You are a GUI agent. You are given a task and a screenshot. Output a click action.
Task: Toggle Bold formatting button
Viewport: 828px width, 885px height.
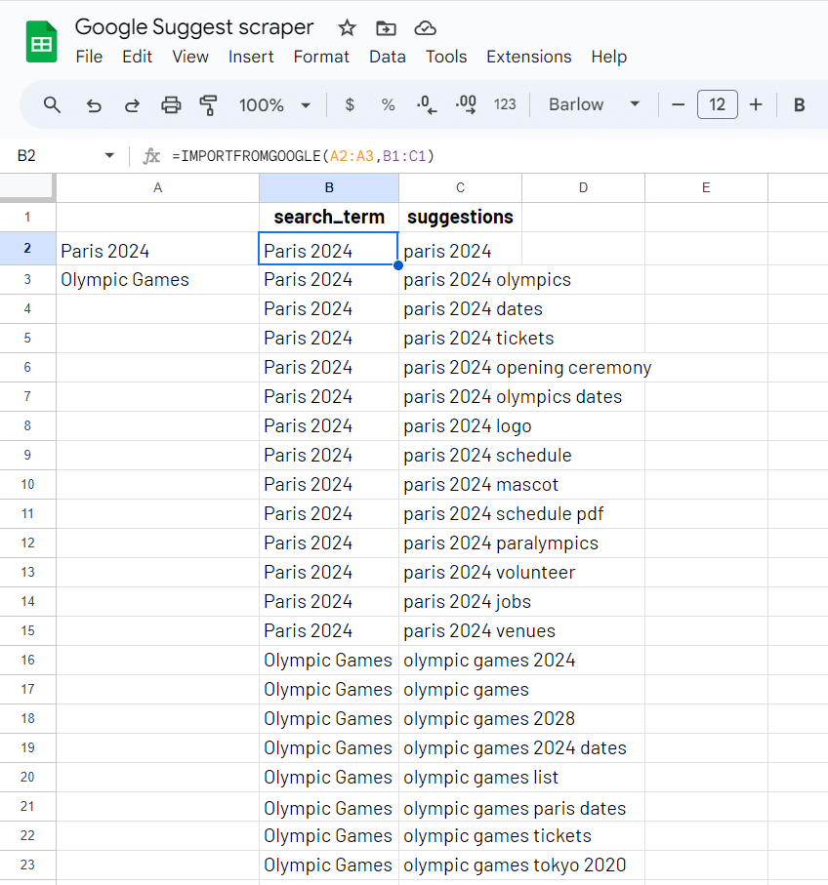(799, 104)
